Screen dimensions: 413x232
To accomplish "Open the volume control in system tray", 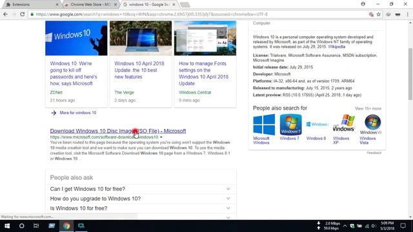I will pos(374,226).
